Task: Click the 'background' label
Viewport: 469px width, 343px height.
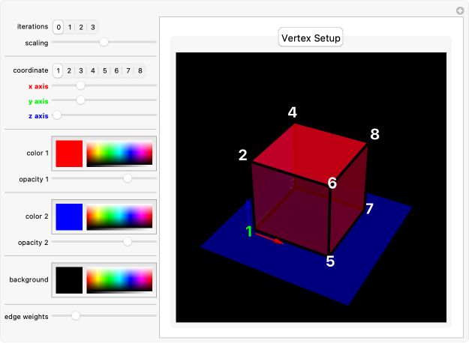Action: (x=29, y=279)
